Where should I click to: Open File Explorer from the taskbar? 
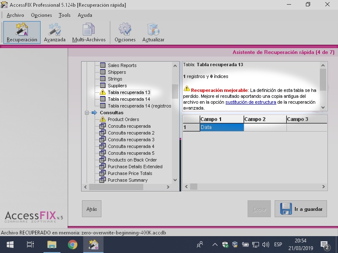(x=52, y=245)
